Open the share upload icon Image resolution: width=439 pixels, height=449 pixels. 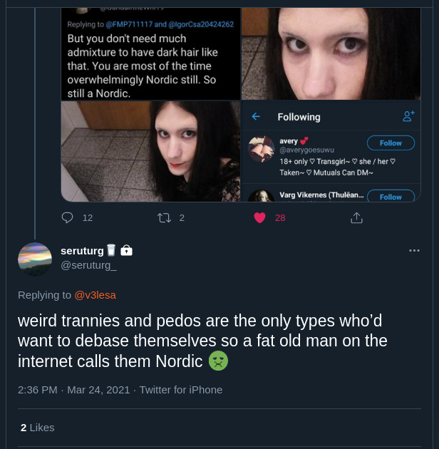(x=356, y=218)
